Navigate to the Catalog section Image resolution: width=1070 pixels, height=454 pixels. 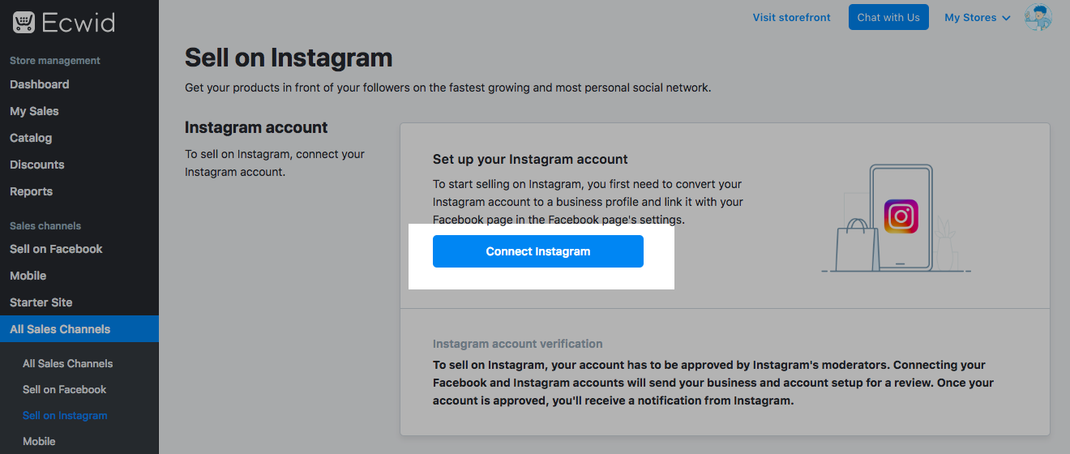coord(31,138)
